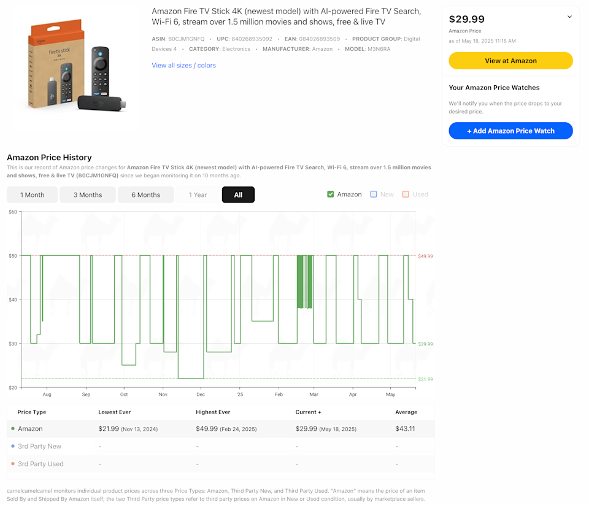Show the 6 Months price history
The image size is (589, 505).
coord(145,195)
